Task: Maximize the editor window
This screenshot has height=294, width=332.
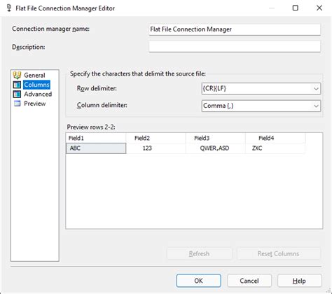Action: (x=296, y=8)
